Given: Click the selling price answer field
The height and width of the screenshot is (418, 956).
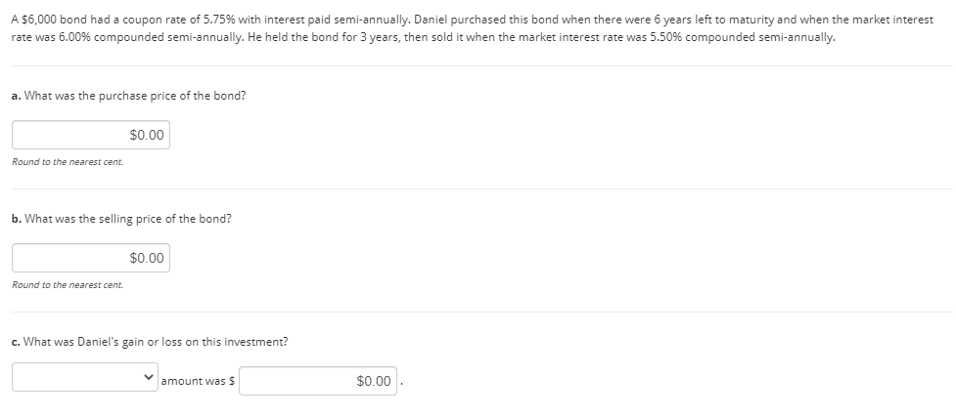Looking at the screenshot, I should (x=91, y=258).
